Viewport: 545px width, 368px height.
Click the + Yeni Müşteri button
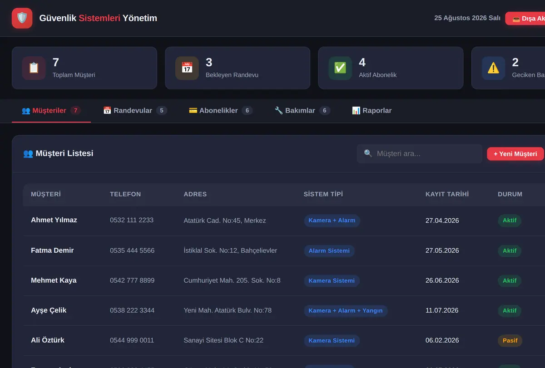pos(515,154)
